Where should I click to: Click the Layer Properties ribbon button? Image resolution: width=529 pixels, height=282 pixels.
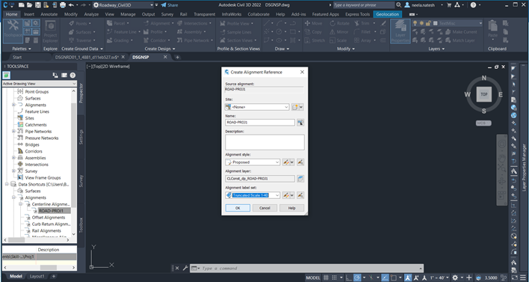(x=400, y=31)
